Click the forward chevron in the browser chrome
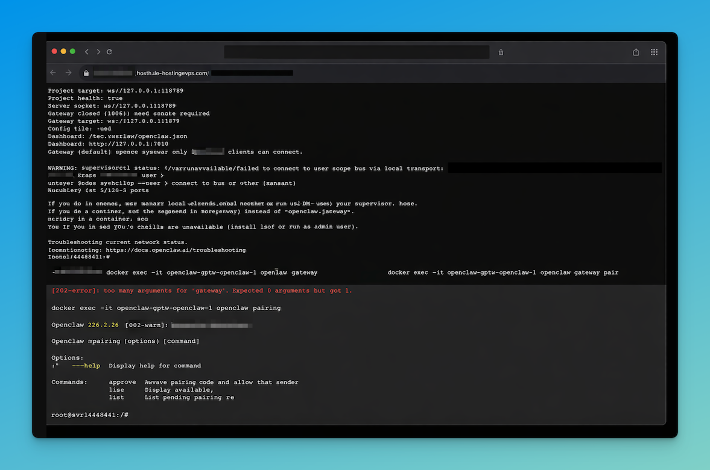The width and height of the screenshot is (710, 470). [x=98, y=52]
